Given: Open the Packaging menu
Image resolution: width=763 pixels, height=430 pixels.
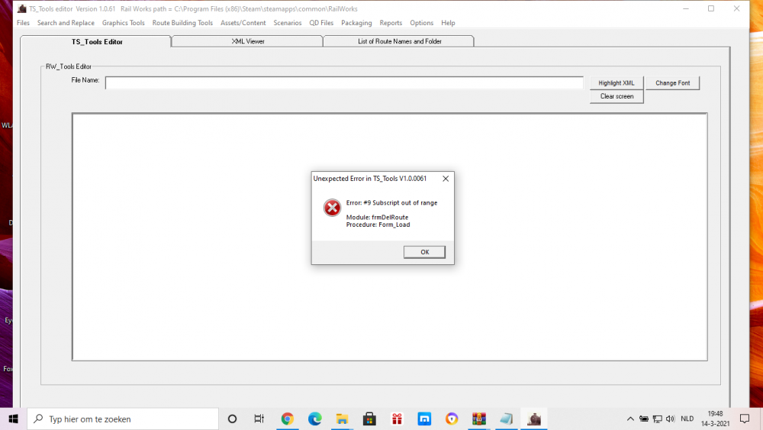Looking at the screenshot, I should coord(356,23).
